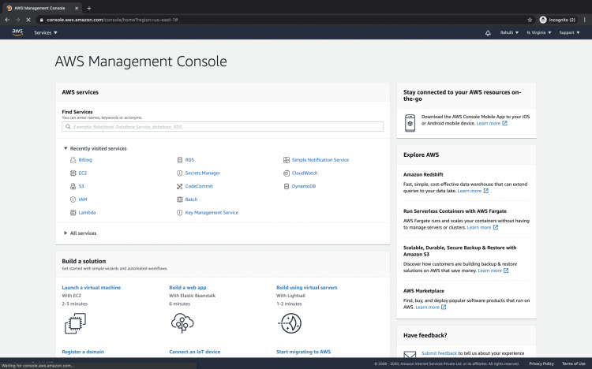The width and height of the screenshot is (592, 369).
Task: Open the IAM link
Action: [x=83, y=199]
